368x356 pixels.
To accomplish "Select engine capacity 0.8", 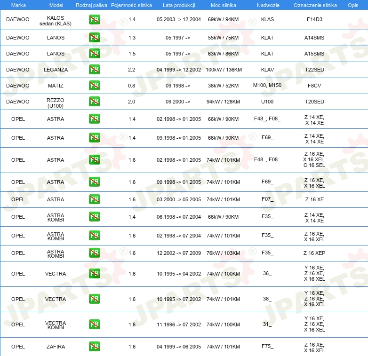I will pyautogui.click(x=131, y=86).
